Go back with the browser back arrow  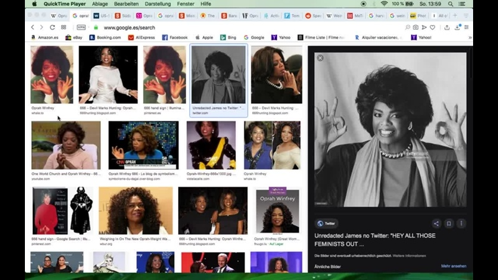tap(33, 27)
